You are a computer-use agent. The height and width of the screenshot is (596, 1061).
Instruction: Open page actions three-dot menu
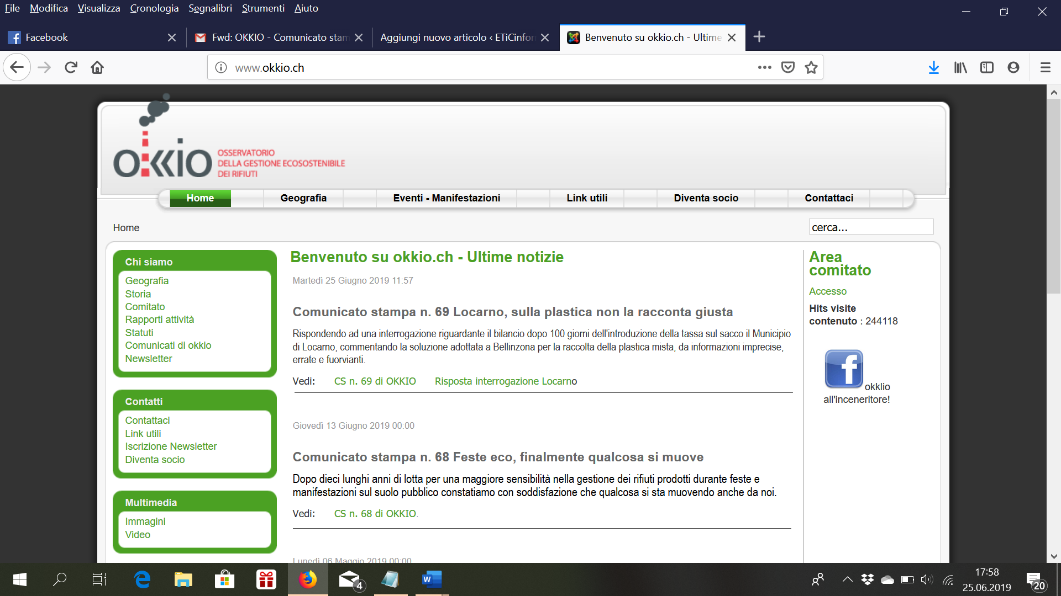click(764, 67)
